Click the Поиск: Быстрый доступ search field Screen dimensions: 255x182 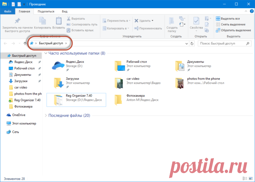click(x=224, y=43)
